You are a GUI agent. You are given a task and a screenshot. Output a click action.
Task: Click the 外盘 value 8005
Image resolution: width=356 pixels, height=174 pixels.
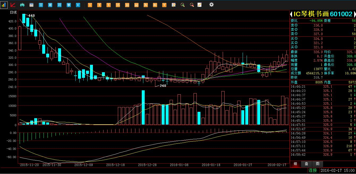[319, 82]
